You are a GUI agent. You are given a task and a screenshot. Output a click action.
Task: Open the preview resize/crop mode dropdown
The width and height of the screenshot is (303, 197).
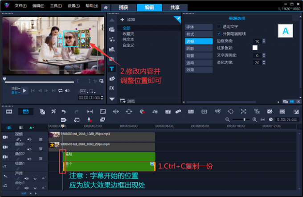coord(92,91)
